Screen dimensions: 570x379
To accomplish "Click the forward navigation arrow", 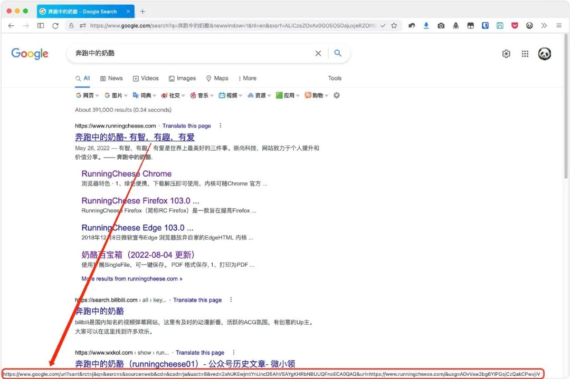I will pos(26,26).
